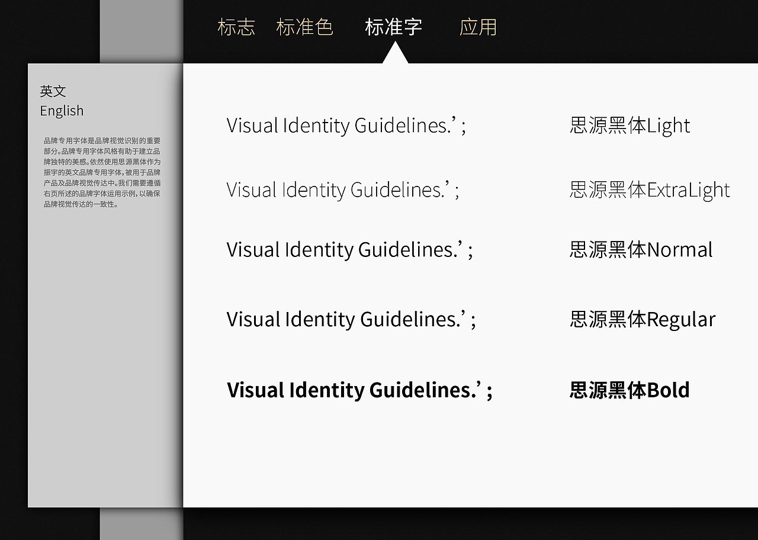Select the 思源黑体Light label
Screen dimensions: 758x540
pos(629,126)
